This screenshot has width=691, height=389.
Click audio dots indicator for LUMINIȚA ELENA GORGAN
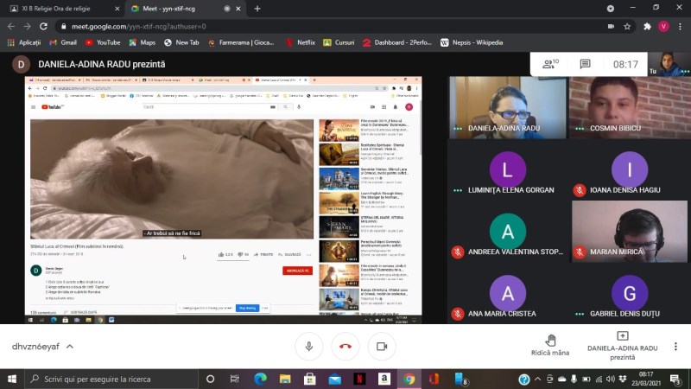point(458,190)
